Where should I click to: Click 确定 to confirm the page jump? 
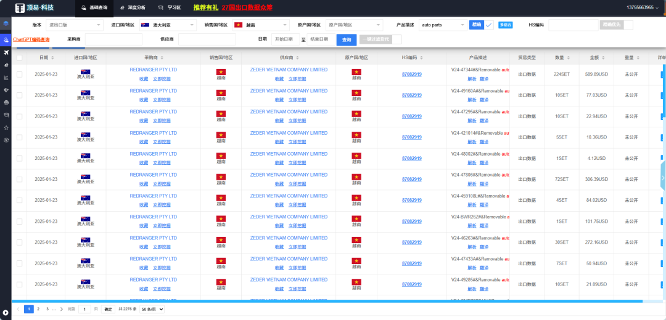pyautogui.click(x=108, y=310)
